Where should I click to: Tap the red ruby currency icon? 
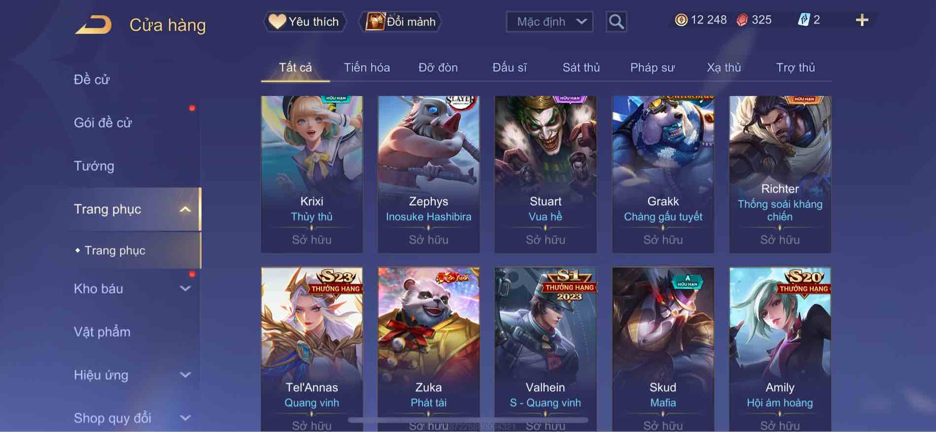click(742, 20)
